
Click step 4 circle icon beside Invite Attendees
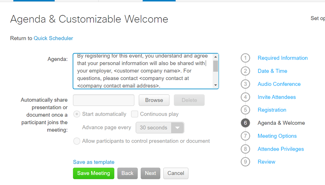245,97
